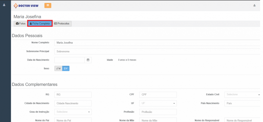Open the user profile icon at top right
Screen dimensions: 263x122
[x=255, y=6]
